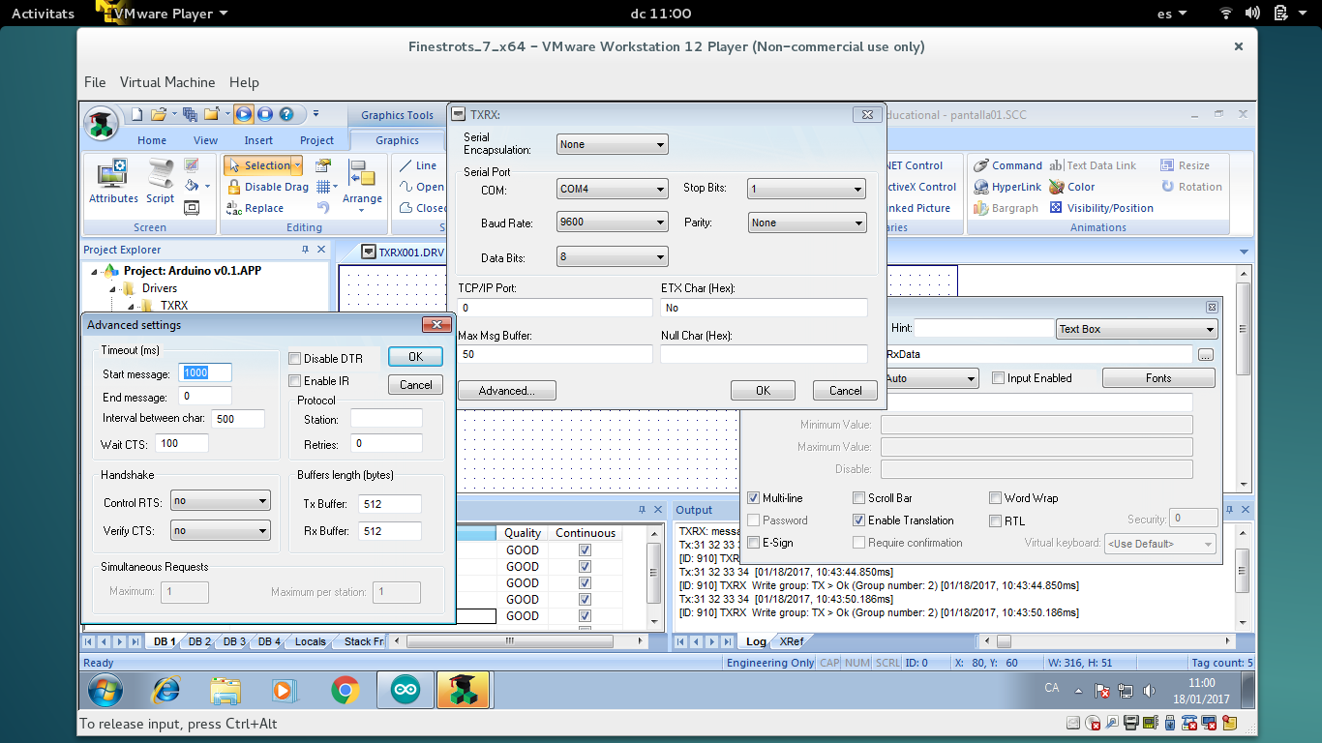Switch to the XRef output tab

click(x=791, y=641)
